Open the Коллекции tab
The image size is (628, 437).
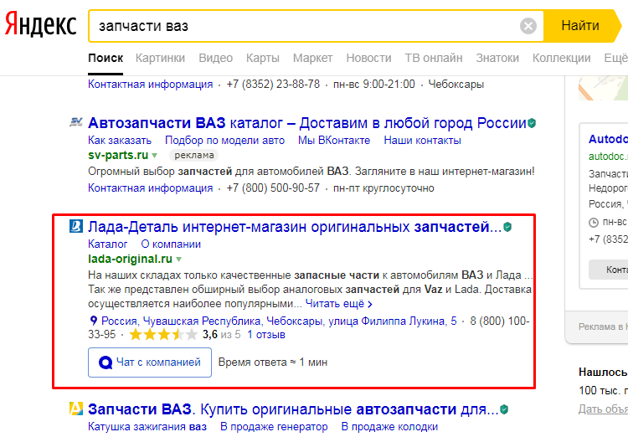(x=561, y=58)
